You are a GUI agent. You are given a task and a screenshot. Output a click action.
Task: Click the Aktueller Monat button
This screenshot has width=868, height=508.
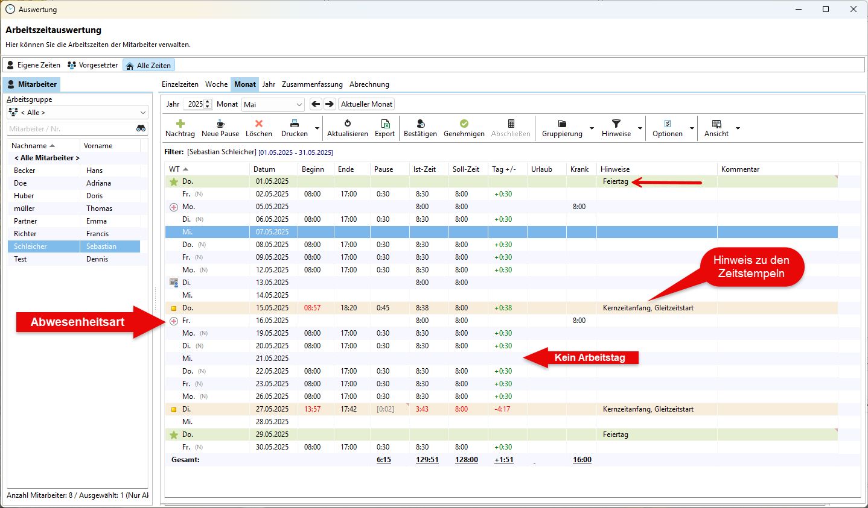click(366, 104)
